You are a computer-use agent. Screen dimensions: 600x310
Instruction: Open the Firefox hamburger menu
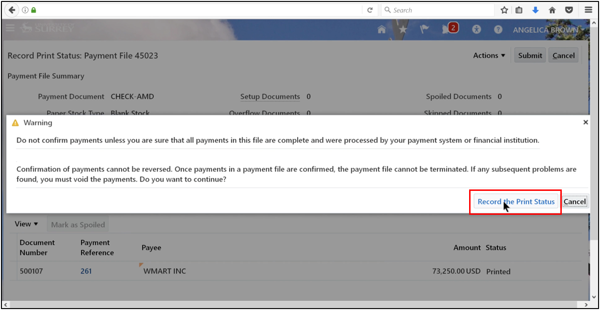pyautogui.click(x=588, y=10)
